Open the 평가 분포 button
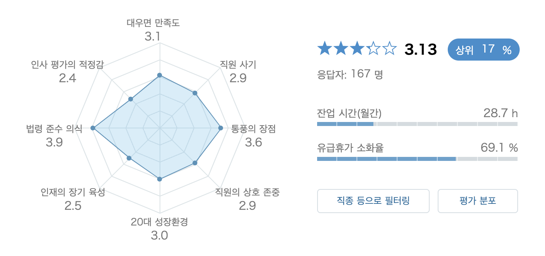545x256 pixels. tap(477, 201)
